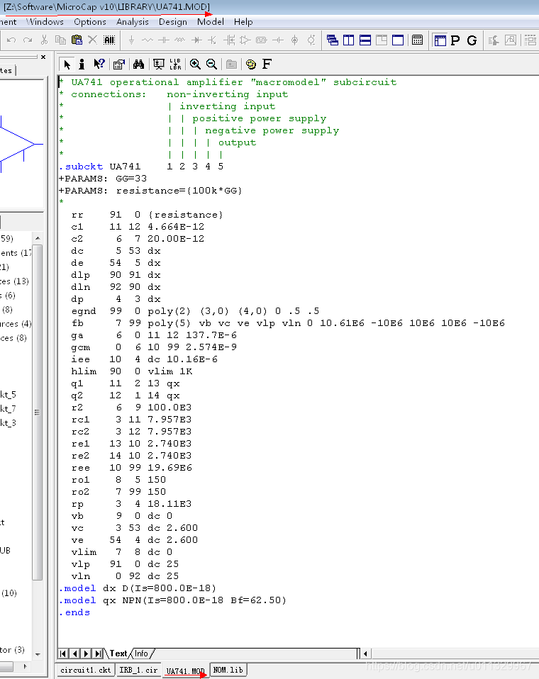Cascade windows using the toolbar icon
Screen dimensions: 539x679
[x=333, y=40]
